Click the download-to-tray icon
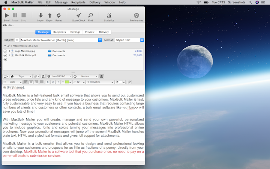The height and width of the screenshot is (169, 270). point(102,76)
